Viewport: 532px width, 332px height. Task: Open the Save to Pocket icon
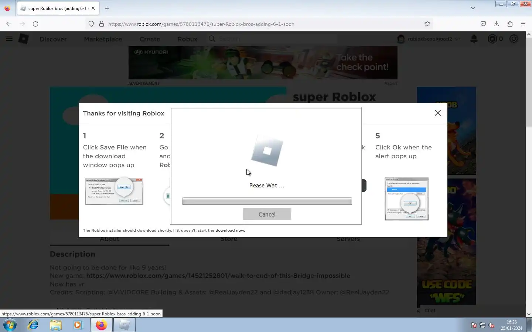coord(483,24)
